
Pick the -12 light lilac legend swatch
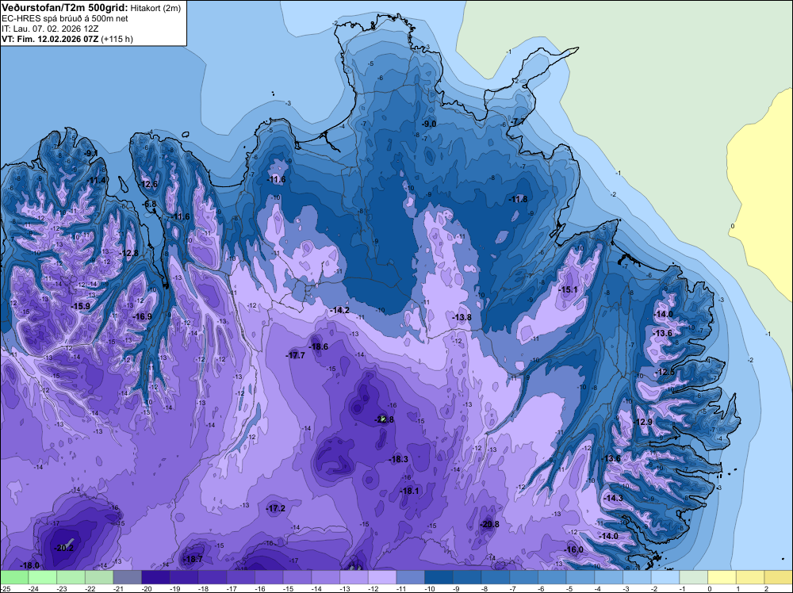382,577
